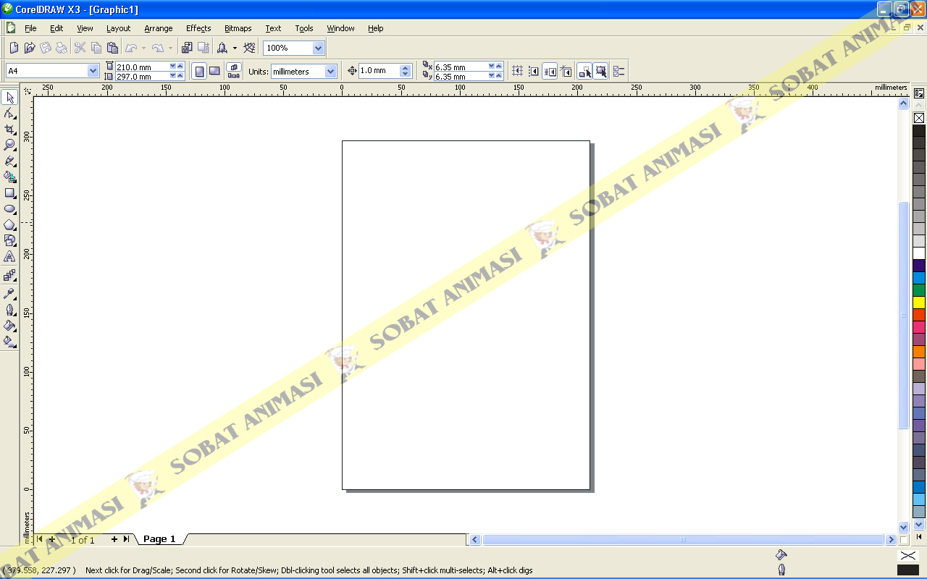Image resolution: width=927 pixels, height=579 pixels.
Task: Open the Bitmaps menu
Action: pos(238,28)
